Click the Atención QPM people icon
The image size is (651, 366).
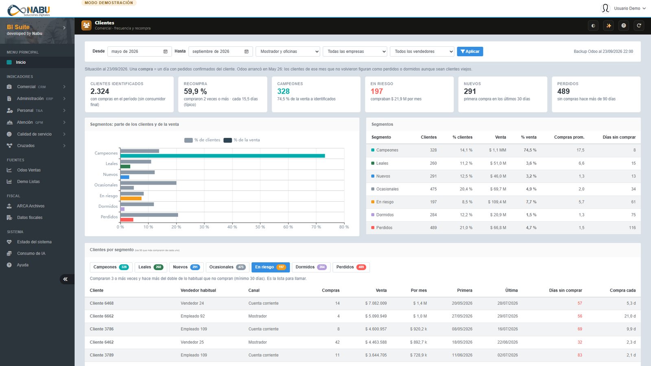point(9,122)
